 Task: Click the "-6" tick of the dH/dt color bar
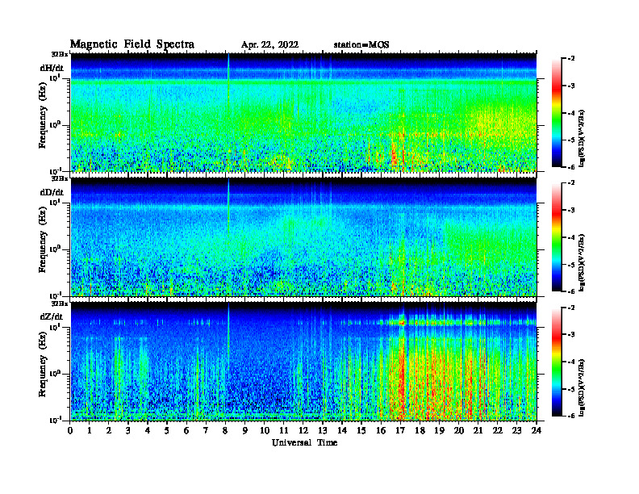click(571, 167)
